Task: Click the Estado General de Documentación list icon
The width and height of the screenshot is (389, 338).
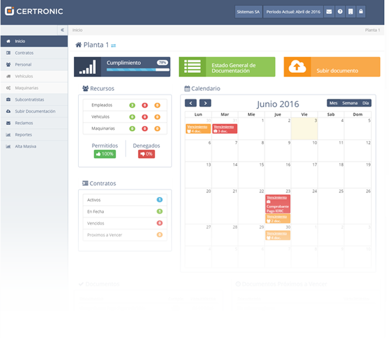Action: pos(192,67)
